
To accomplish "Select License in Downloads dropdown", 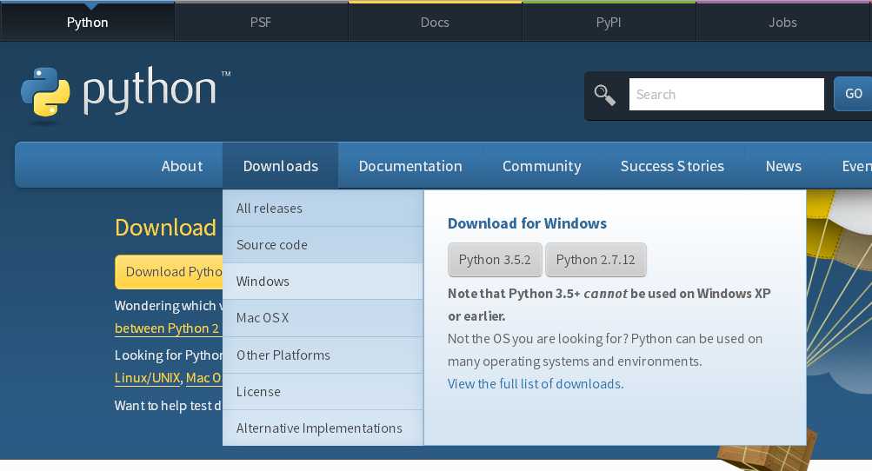I will tap(323, 391).
